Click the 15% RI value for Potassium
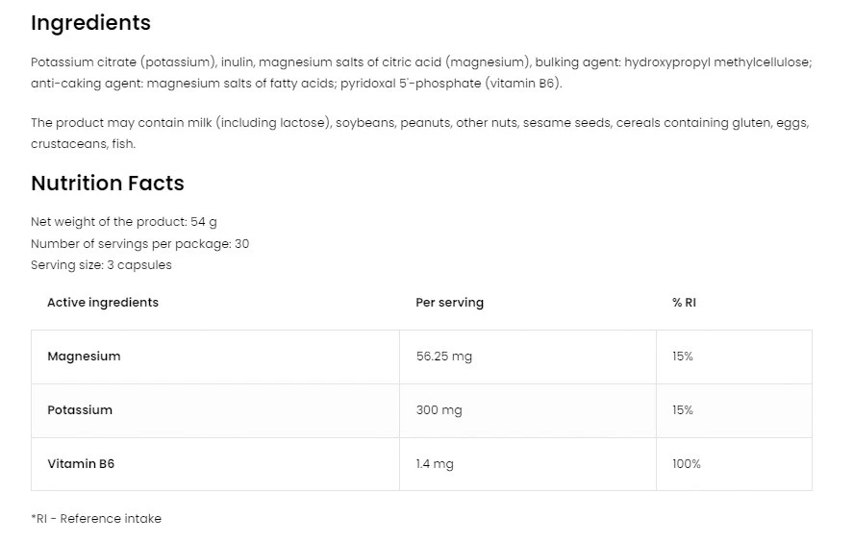 pyautogui.click(x=683, y=410)
